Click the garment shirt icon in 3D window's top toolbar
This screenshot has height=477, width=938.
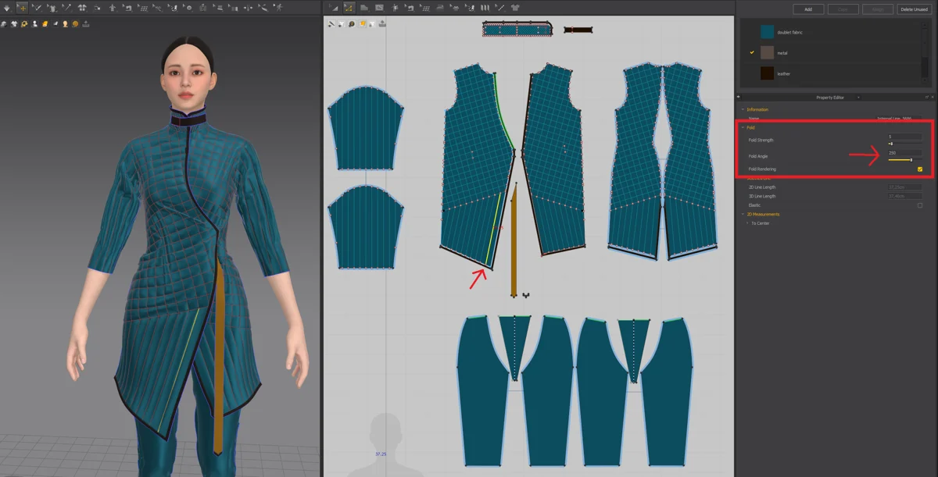click(x=53, y=8)
